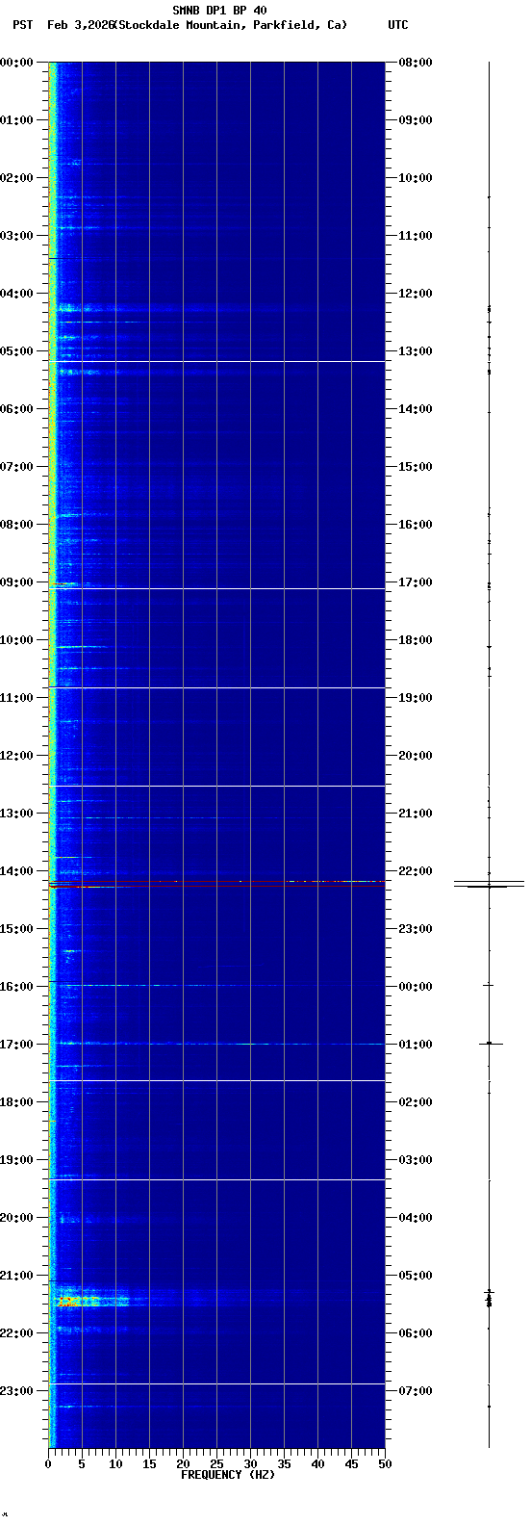Click the 23:00 UTC axis label
Viewport: 531px width, 1525px height.
pyautogui.click(x=416, y=929)
